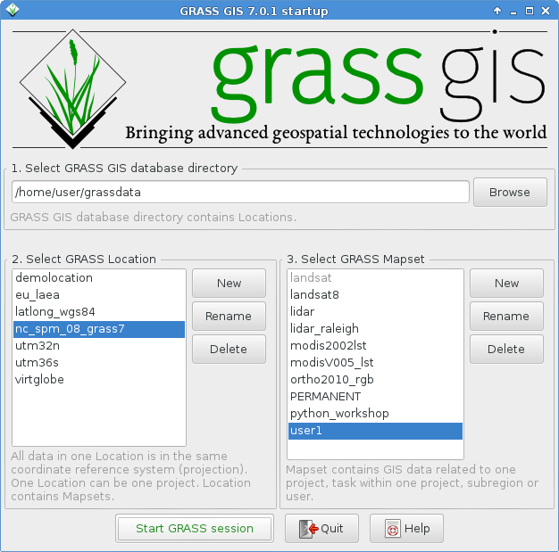The height and width of the screenshot is (552, 559).
Task: Select the PERMANENT mapset
Action: [x=325, y=397]
